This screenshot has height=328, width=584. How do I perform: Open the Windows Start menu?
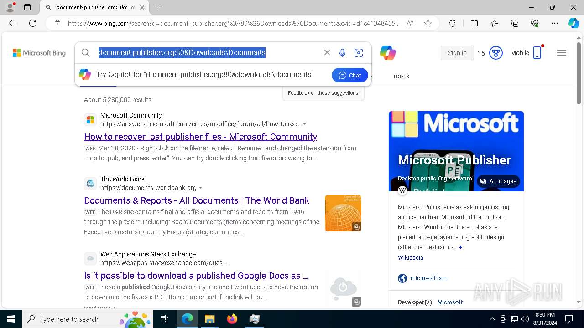11,319
